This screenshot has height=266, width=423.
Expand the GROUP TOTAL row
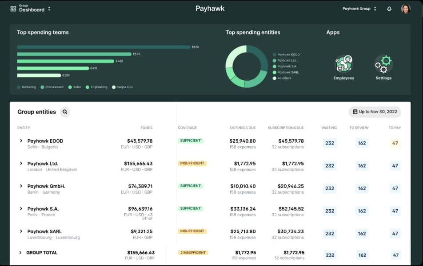[20, 253]
